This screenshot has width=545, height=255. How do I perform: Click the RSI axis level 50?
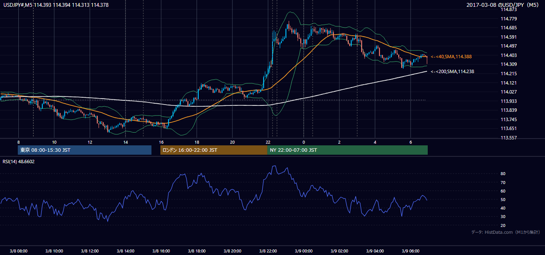[x=503, y=200]
